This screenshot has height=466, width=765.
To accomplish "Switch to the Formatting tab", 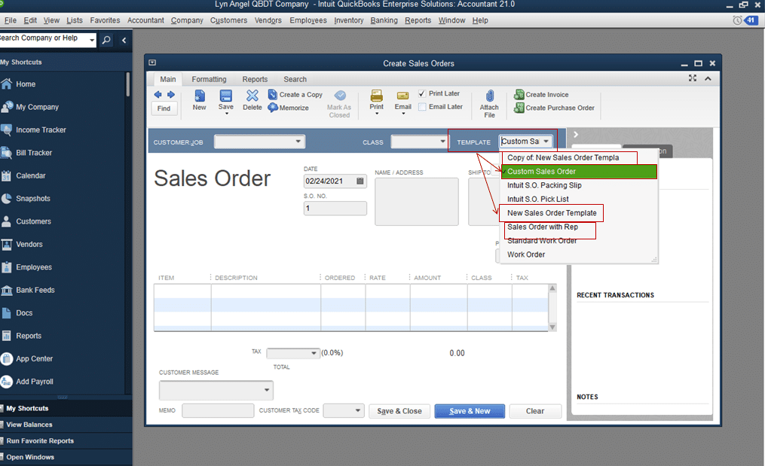I will [x=209, y=80].
